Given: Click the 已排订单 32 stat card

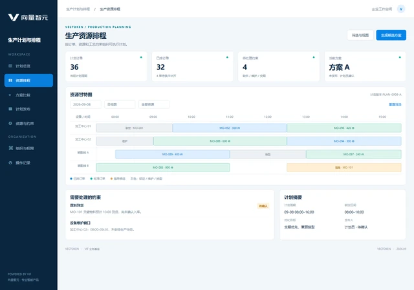Looking at the screenshot, I should click(x=193, y=67).
